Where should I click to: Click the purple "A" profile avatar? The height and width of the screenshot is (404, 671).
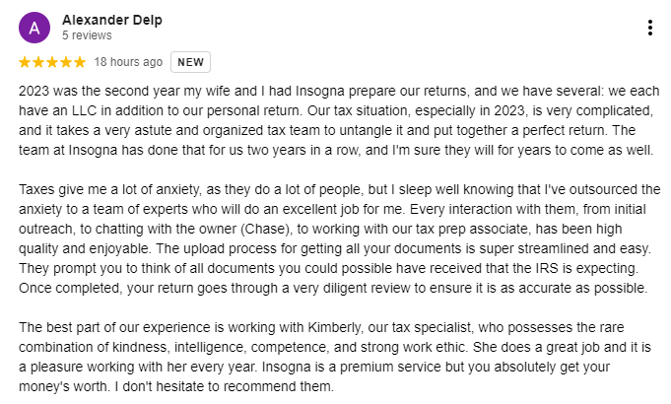[34, 28]
